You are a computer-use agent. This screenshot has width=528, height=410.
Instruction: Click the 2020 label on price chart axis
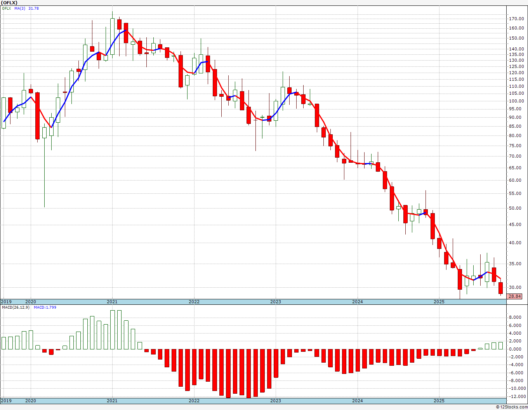tap(31, 302)
